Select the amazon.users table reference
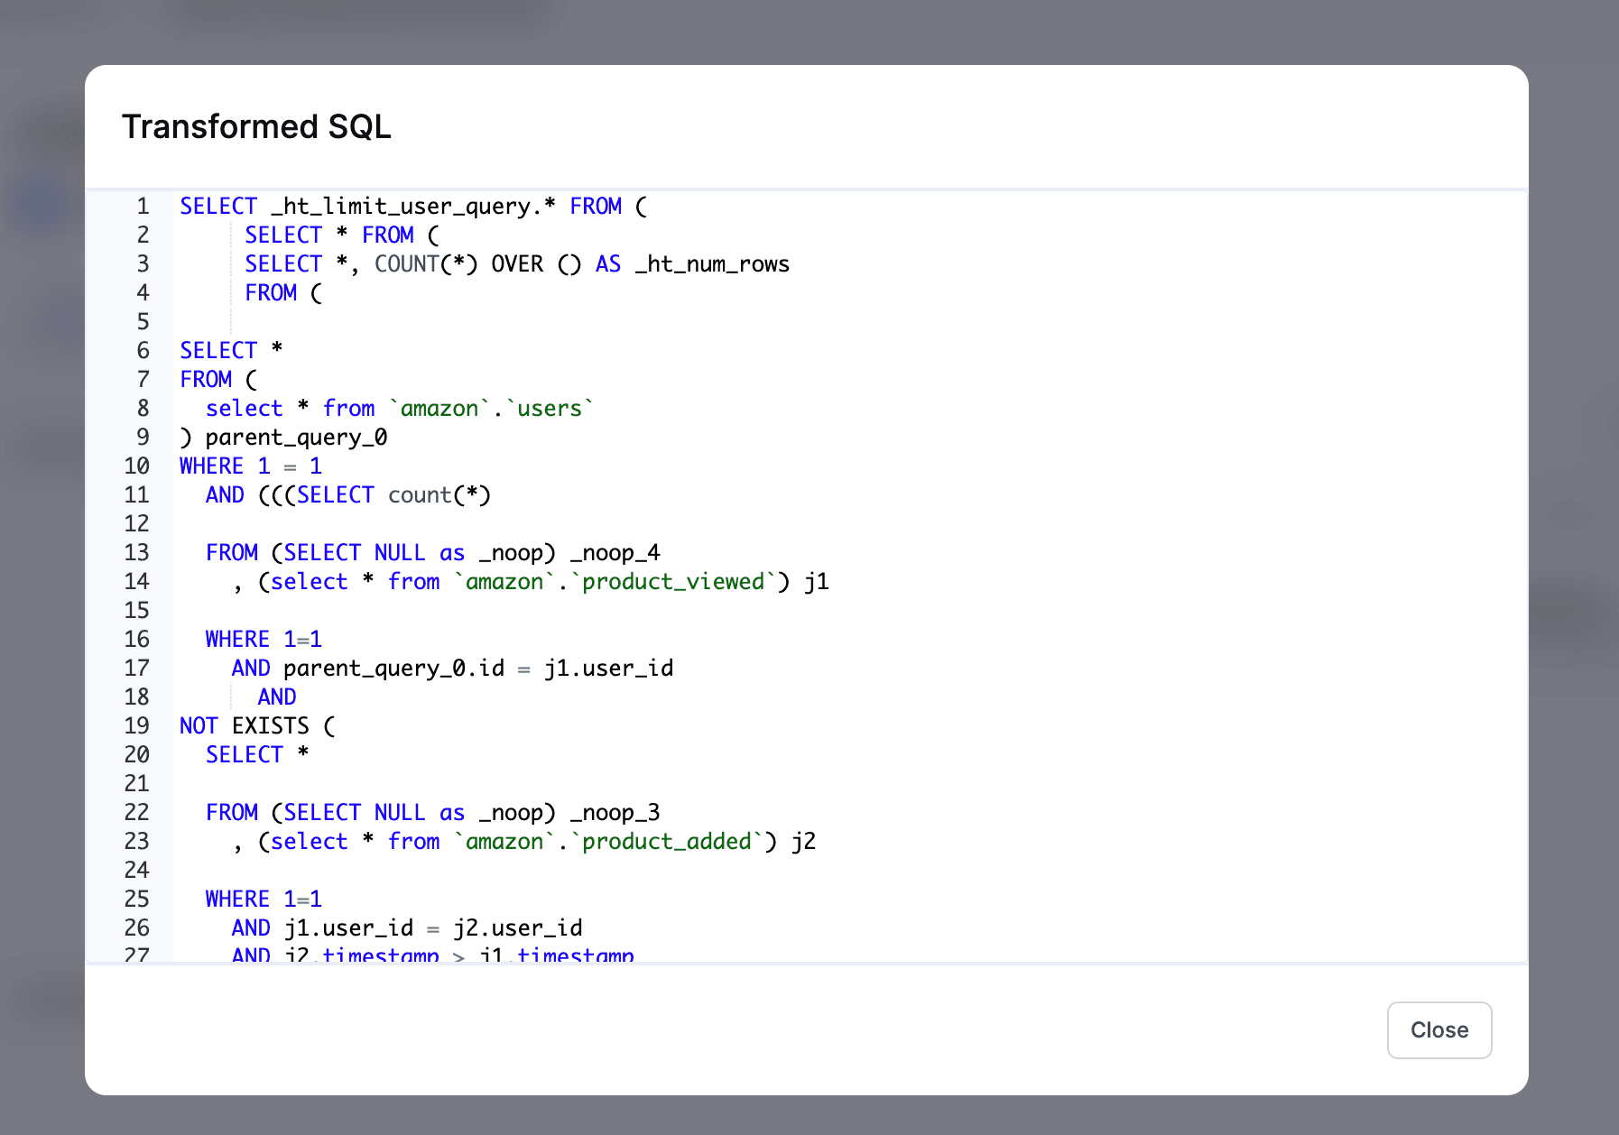1619x1135 pixels. 491,408
